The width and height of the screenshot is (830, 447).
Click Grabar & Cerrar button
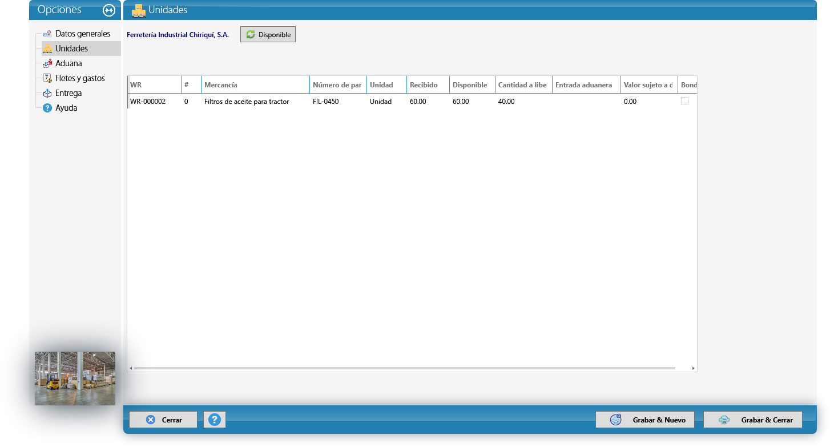click(753, 420)
